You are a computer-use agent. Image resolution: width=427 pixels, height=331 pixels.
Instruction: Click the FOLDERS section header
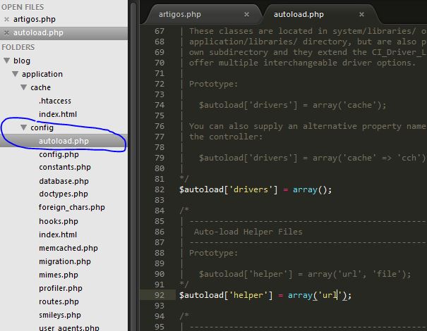pyautogui.click(x=18, y=47)
